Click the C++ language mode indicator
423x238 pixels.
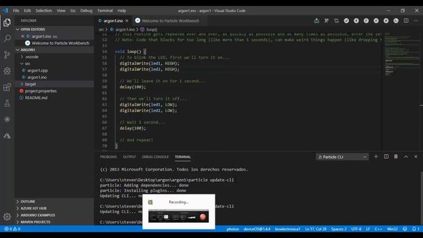click(378, 229)
